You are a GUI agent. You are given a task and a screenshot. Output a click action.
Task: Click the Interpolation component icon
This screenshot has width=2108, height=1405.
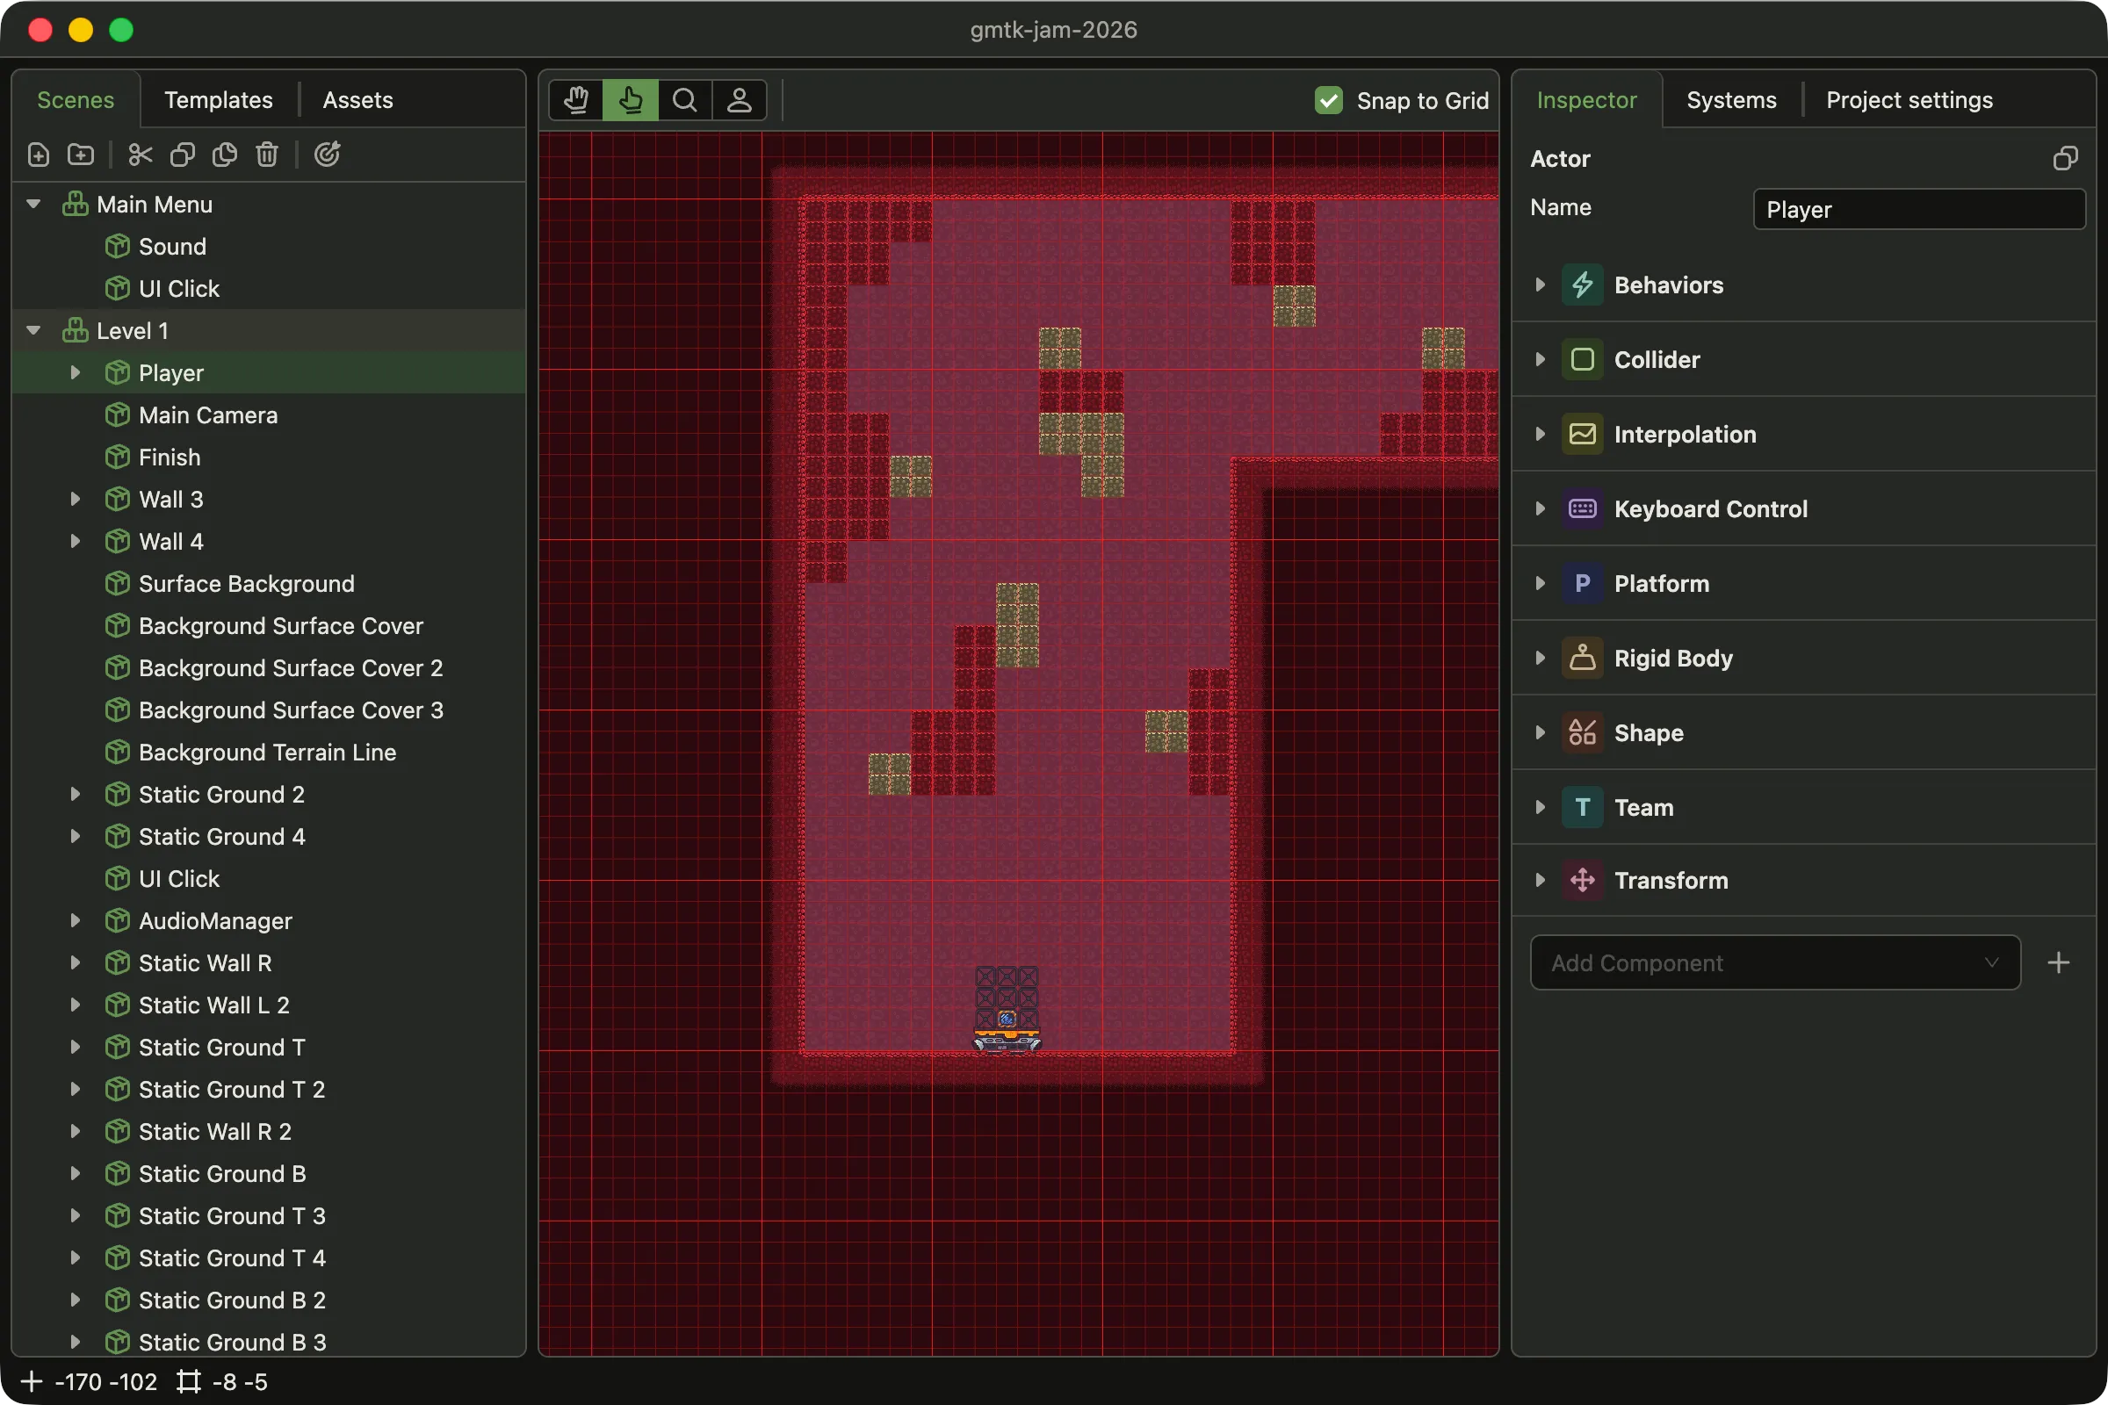1583,435
